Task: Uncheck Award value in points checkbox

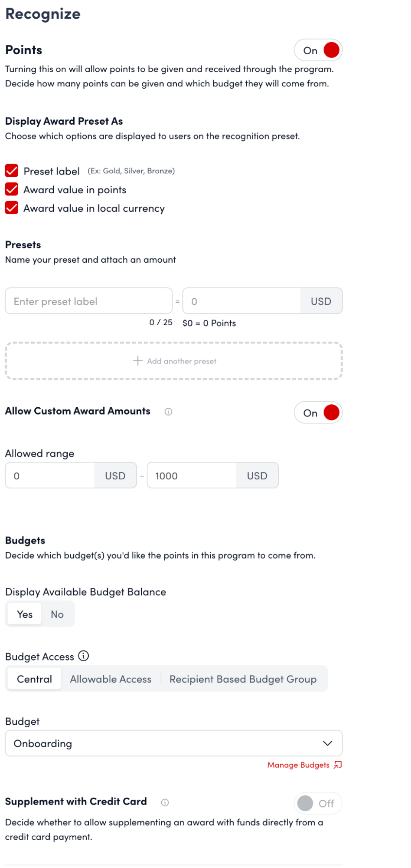Action: pos(12,189)
